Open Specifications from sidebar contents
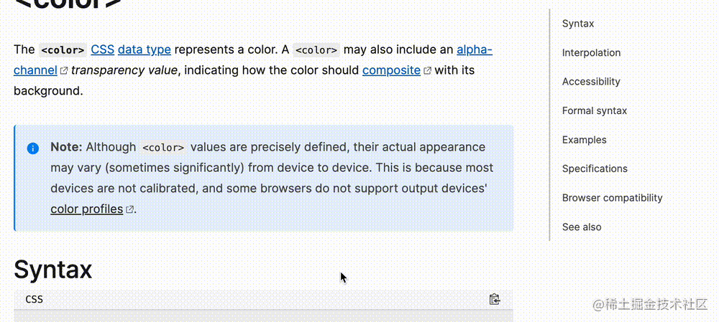Viewport: 719px width, 322px height. [595, 169]
